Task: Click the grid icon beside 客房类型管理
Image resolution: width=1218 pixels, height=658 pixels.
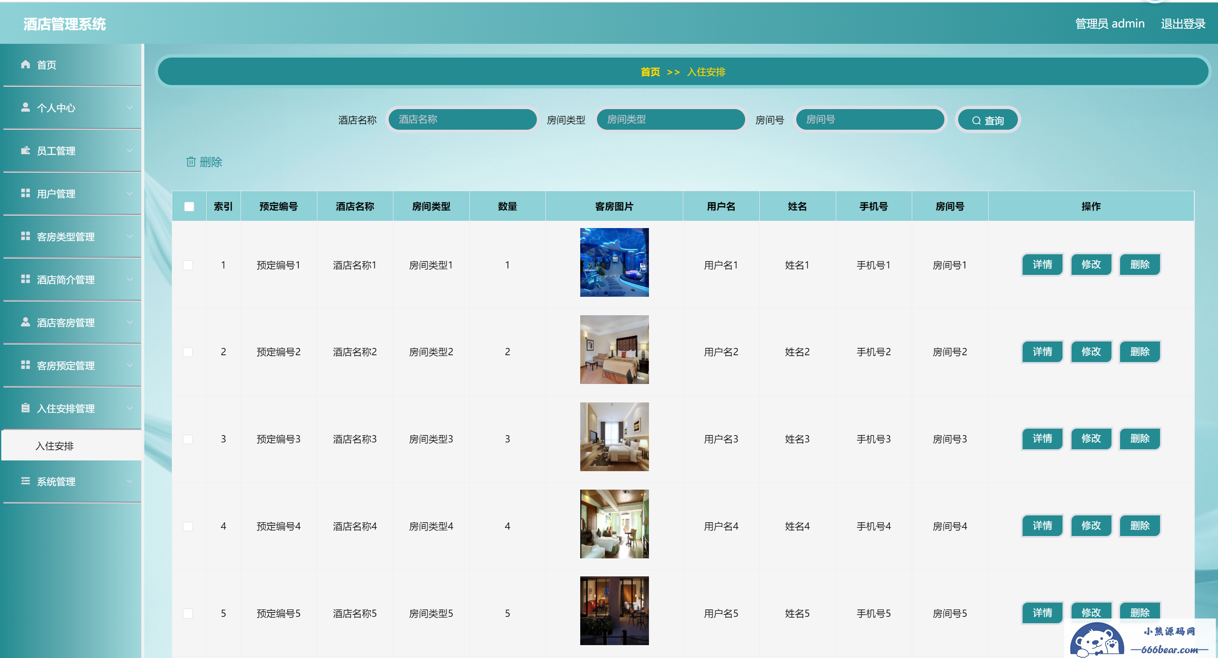Action: (25, 236)
